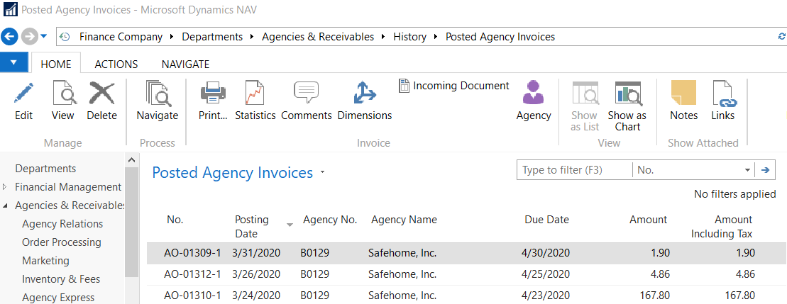Image resolution: width=787 pixels, height=304 pixels.
Task: Click the Incoming Document button
Action: (x=454, y=86)
